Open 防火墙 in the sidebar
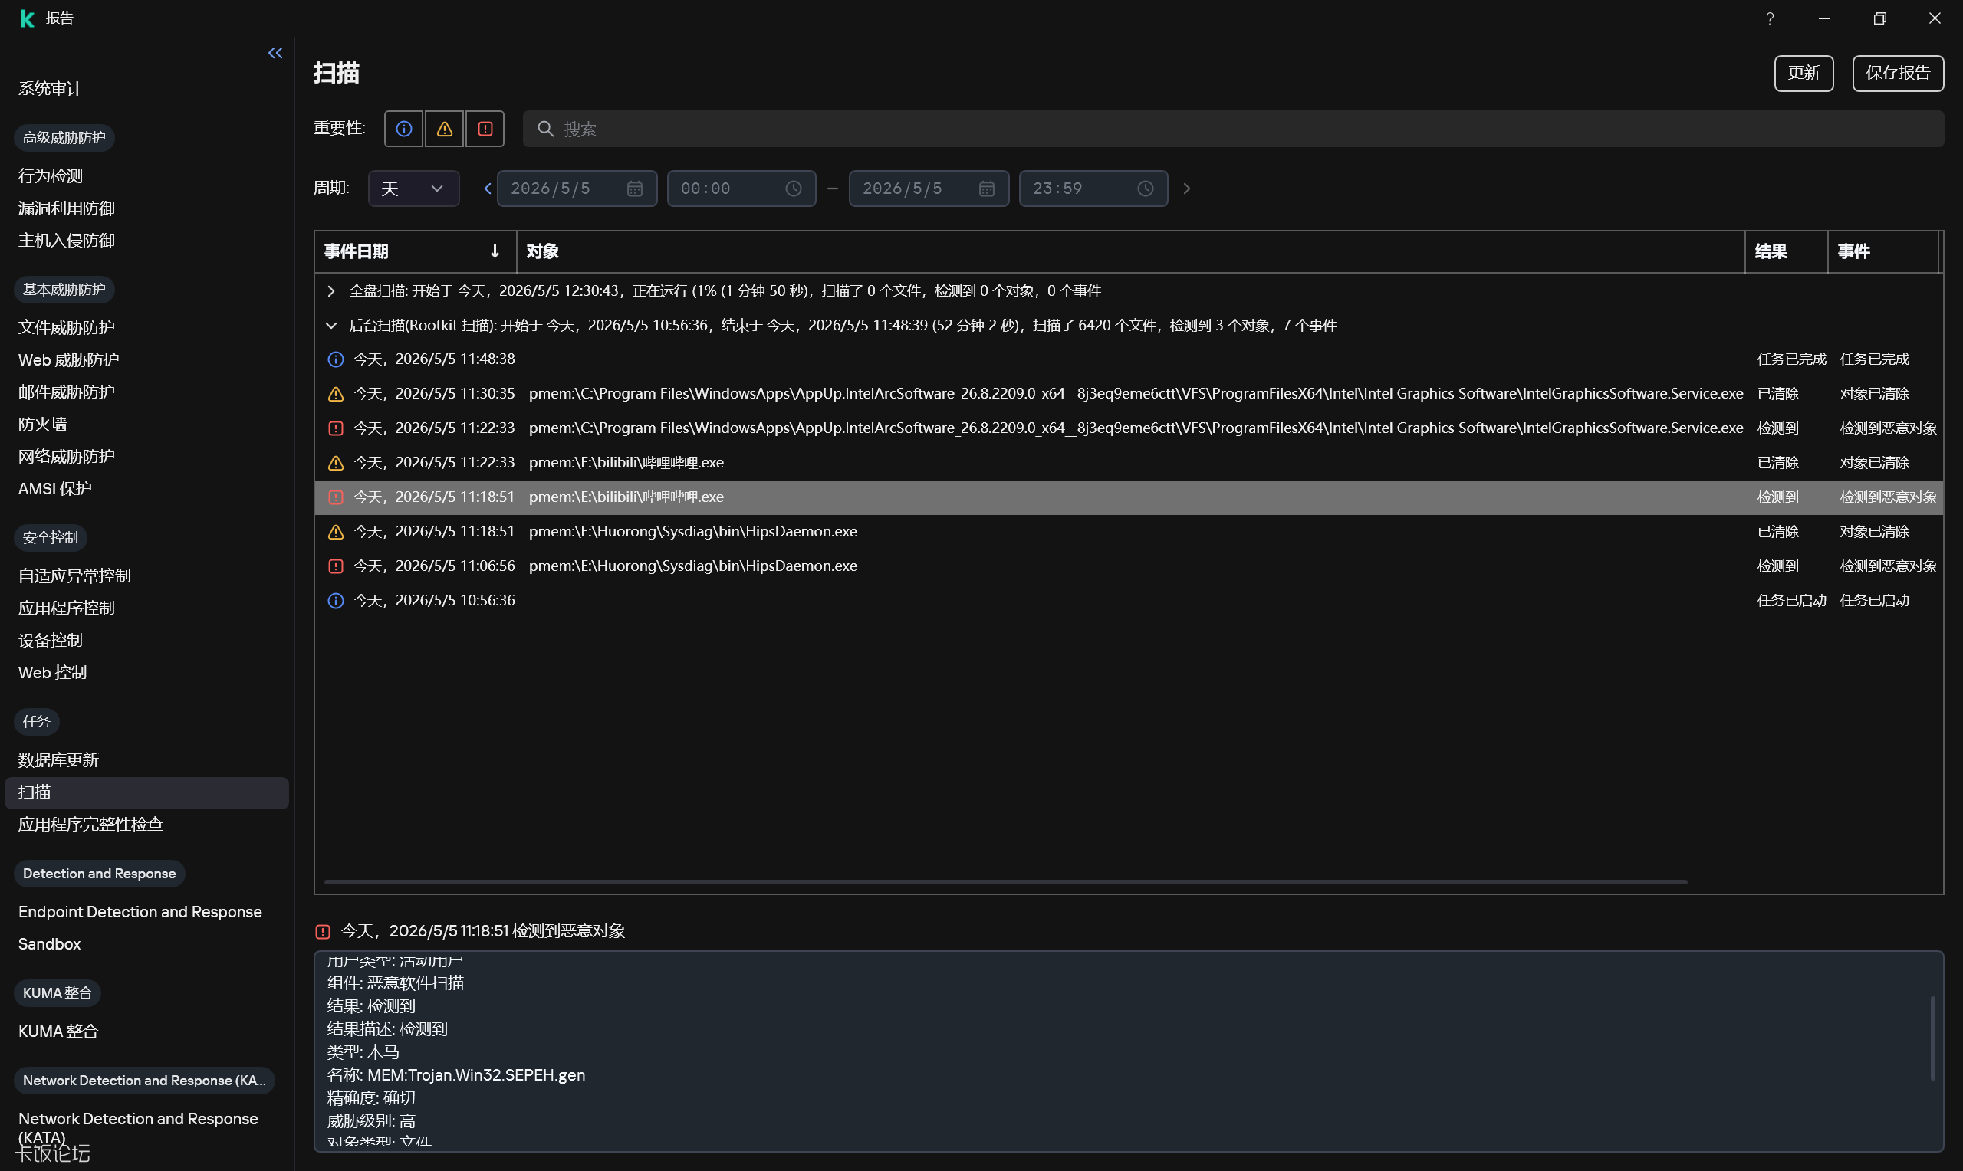The image size is (1963, 1171). pyautogui.click(x=42, y=425)
